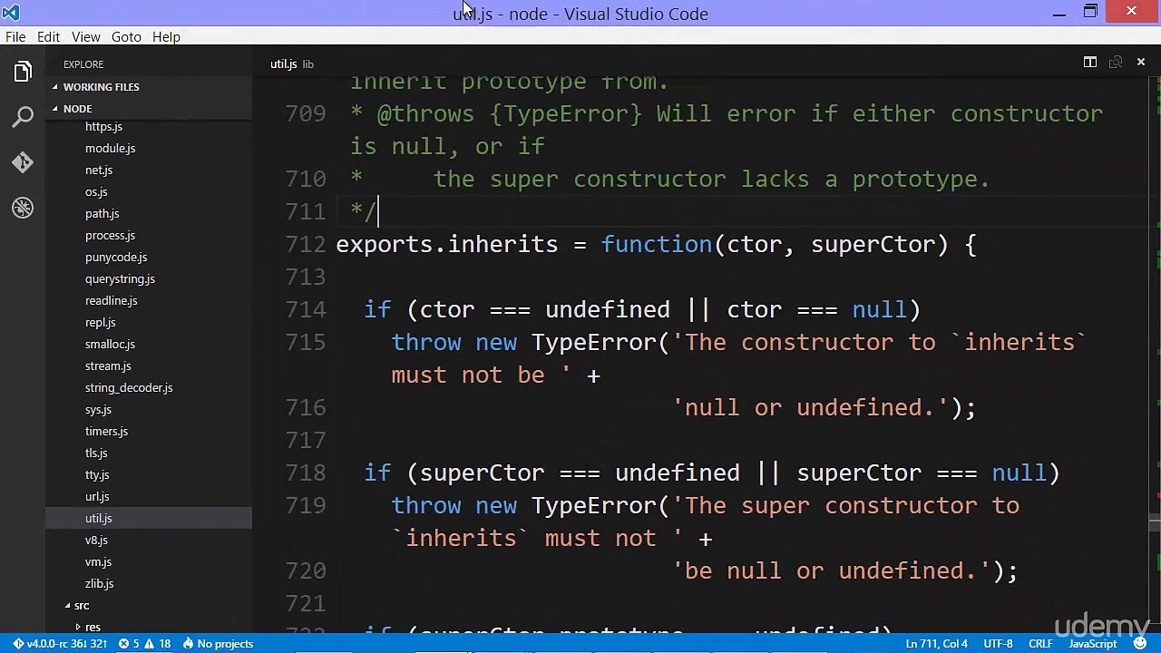Open the Search view in the activity bar
Screen dimensions: 1161x653
pyautogui.click(x=23, y=117)
